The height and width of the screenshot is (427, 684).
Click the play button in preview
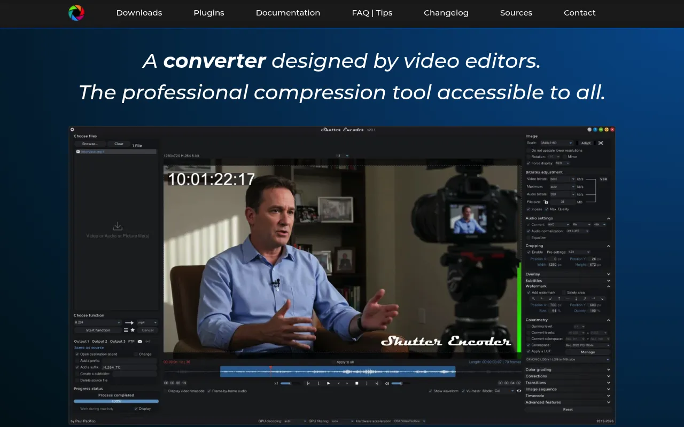pos(328,383)
